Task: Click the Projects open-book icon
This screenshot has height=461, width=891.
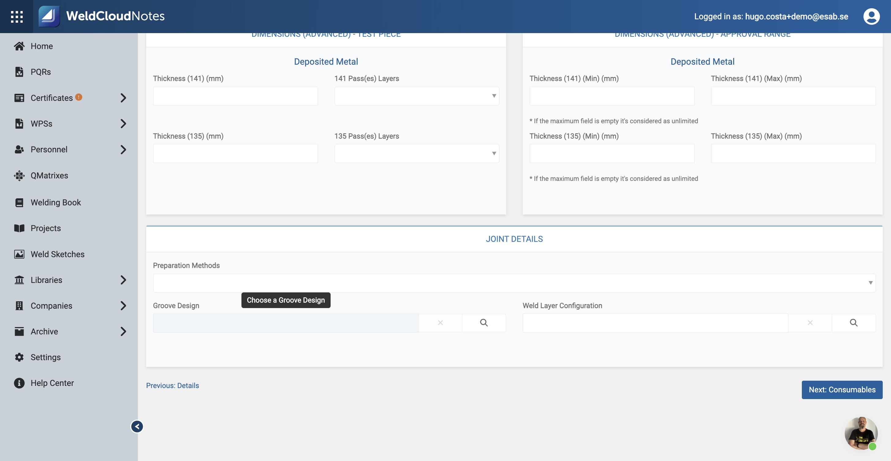Action: pyautogui.click(x=19, y=228)
